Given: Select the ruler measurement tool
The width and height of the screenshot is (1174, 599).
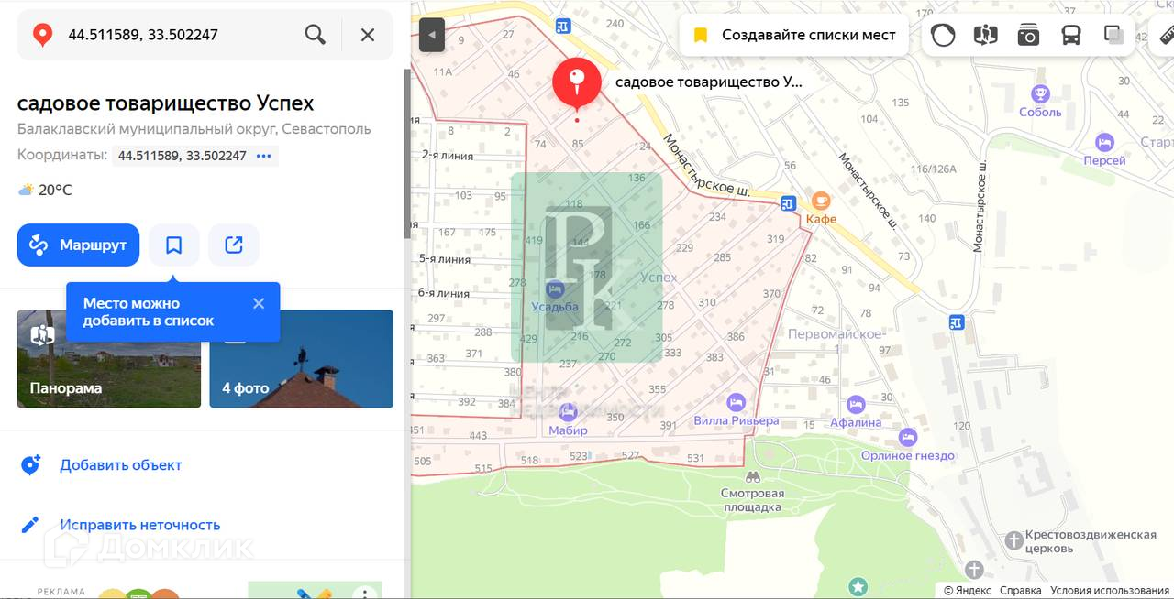Looking at the screenshot, I should (1166, 35).
